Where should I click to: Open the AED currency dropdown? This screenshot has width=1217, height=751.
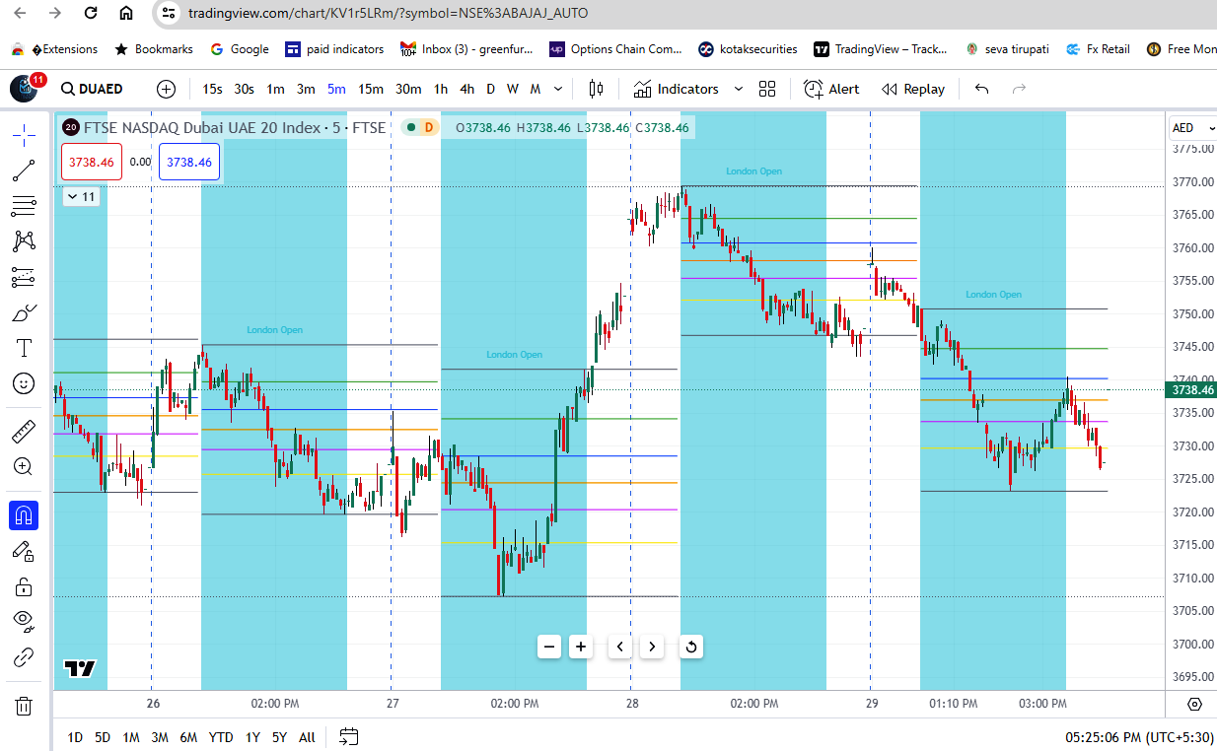(1192, 127)
